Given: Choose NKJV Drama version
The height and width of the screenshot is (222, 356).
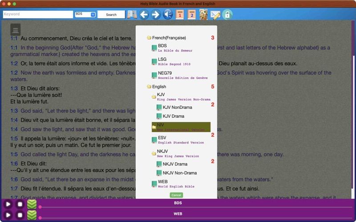Looking at the screenshot, I should [x=175, y=164].
